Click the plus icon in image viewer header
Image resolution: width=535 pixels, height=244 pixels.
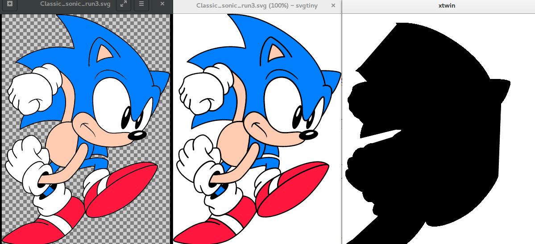click(x=10, y=4)
